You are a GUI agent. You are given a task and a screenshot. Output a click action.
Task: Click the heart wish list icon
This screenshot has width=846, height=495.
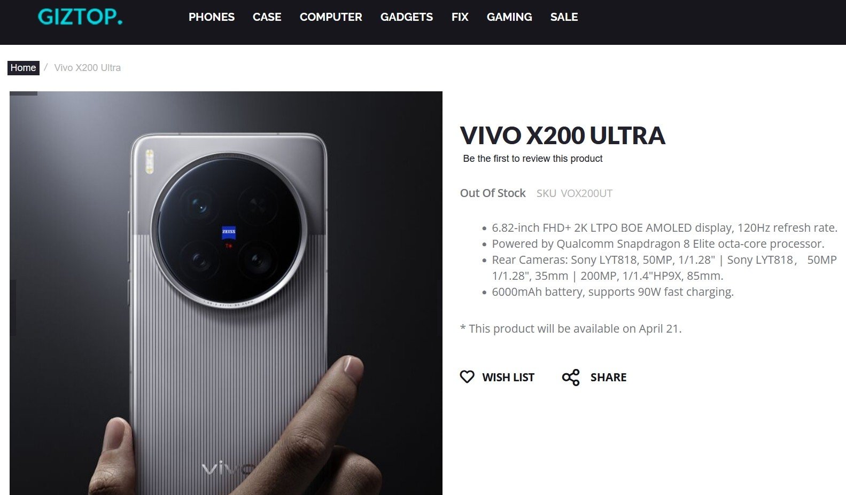(467, 377)
